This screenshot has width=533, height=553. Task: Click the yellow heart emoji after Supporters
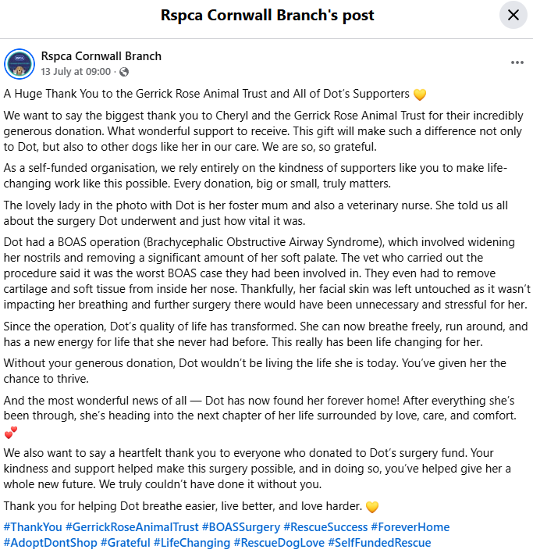(420, 95)
